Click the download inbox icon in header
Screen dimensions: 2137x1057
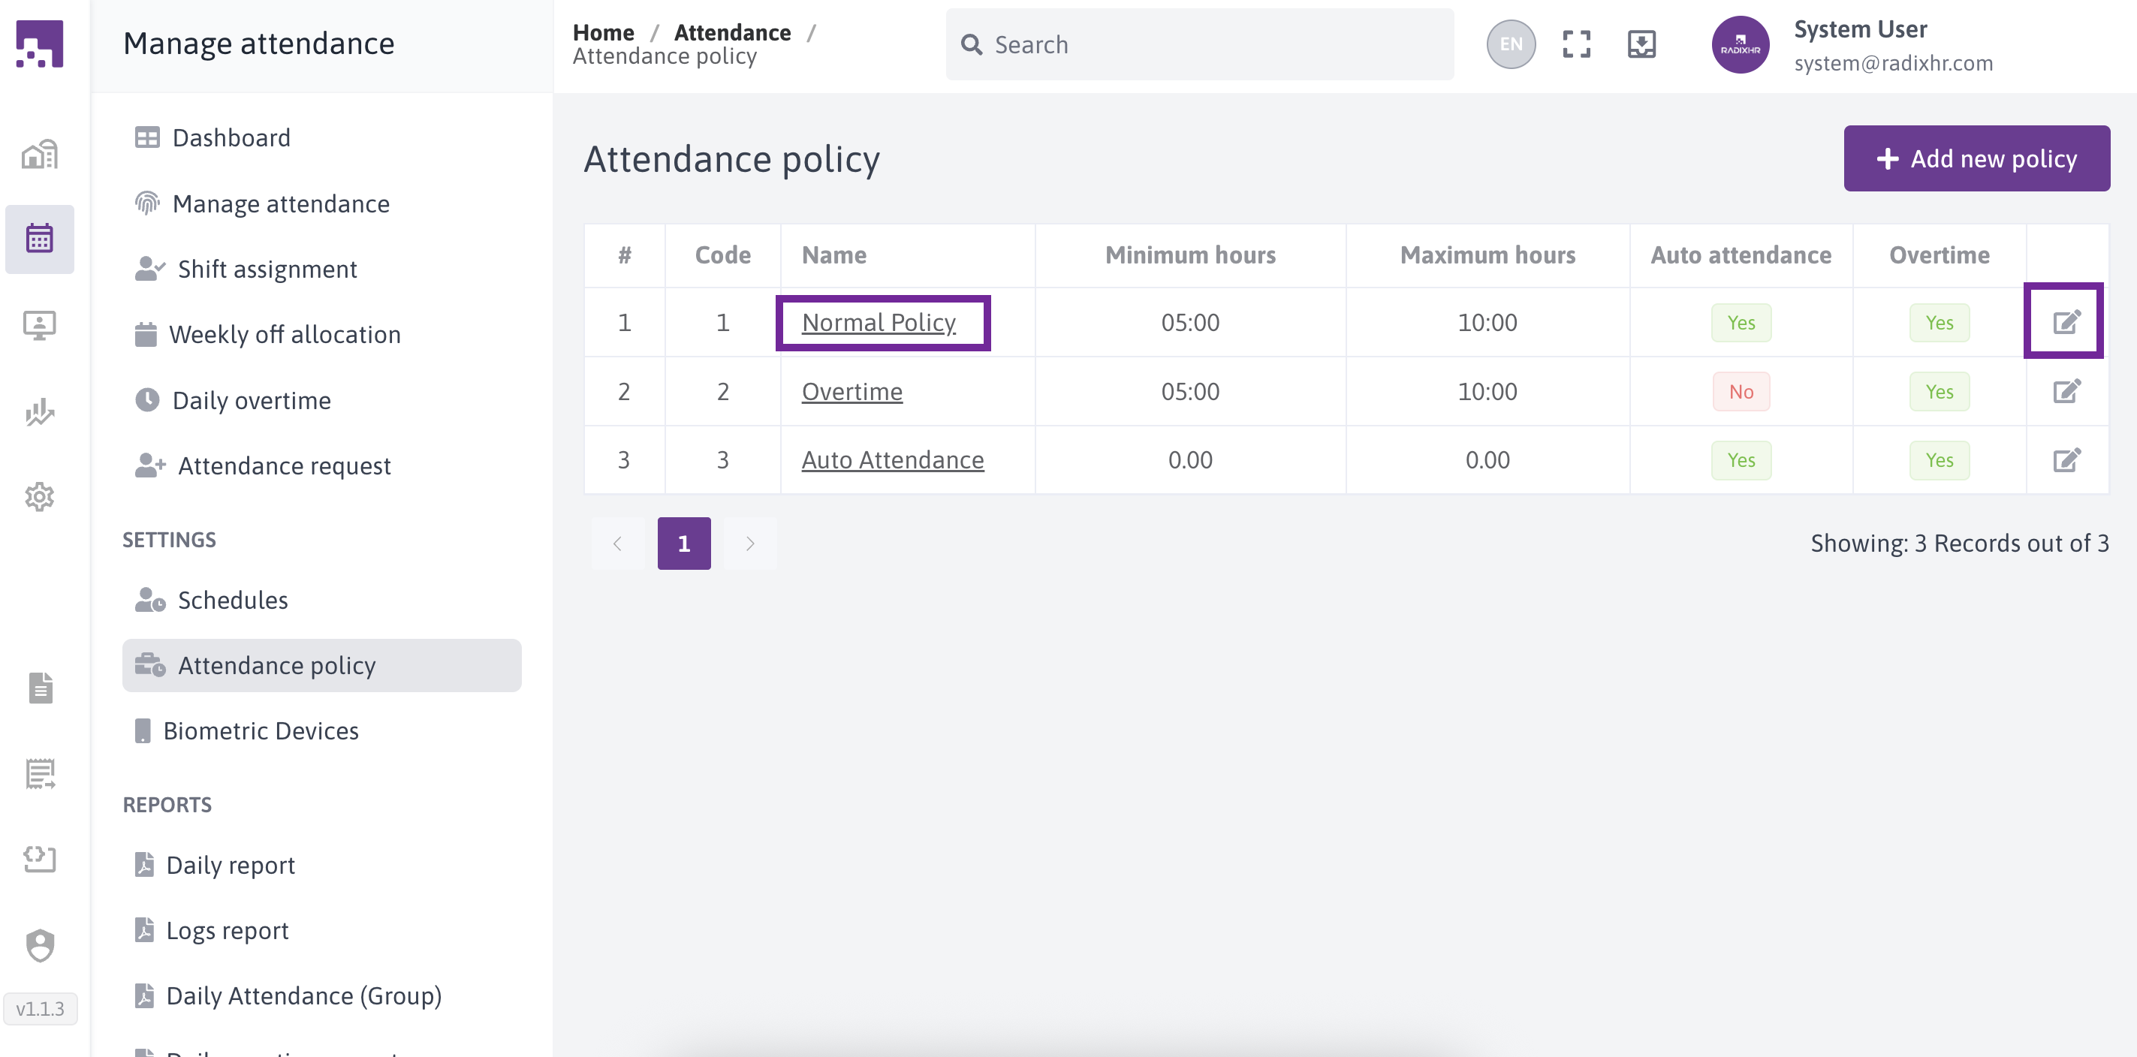coord(1641,44)
